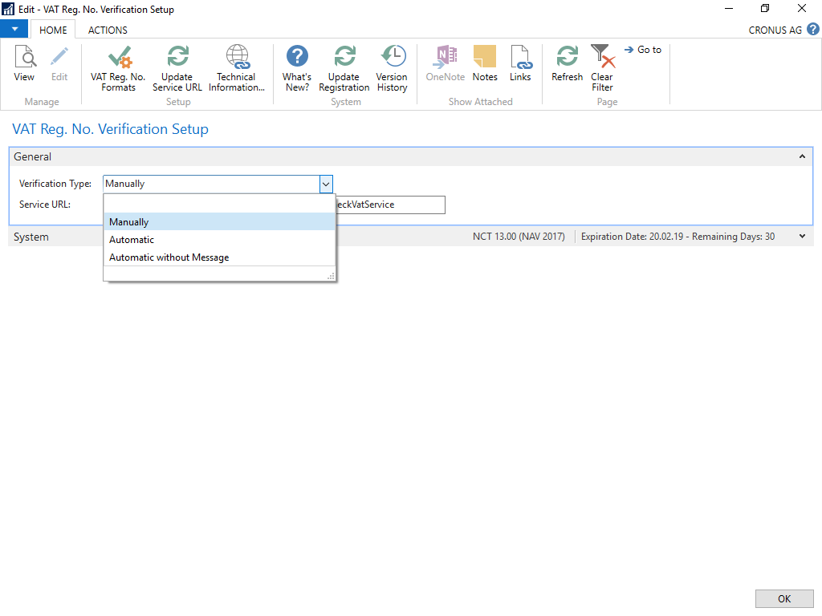Click the Verification Type label
822x616 pixels.
pos(55,184)
